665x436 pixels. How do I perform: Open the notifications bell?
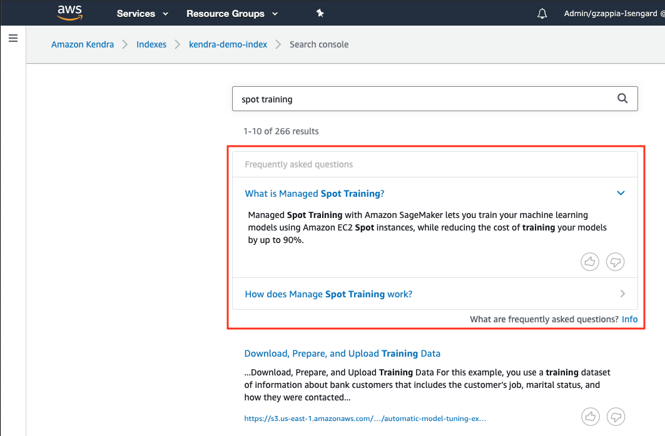point(542,14)
